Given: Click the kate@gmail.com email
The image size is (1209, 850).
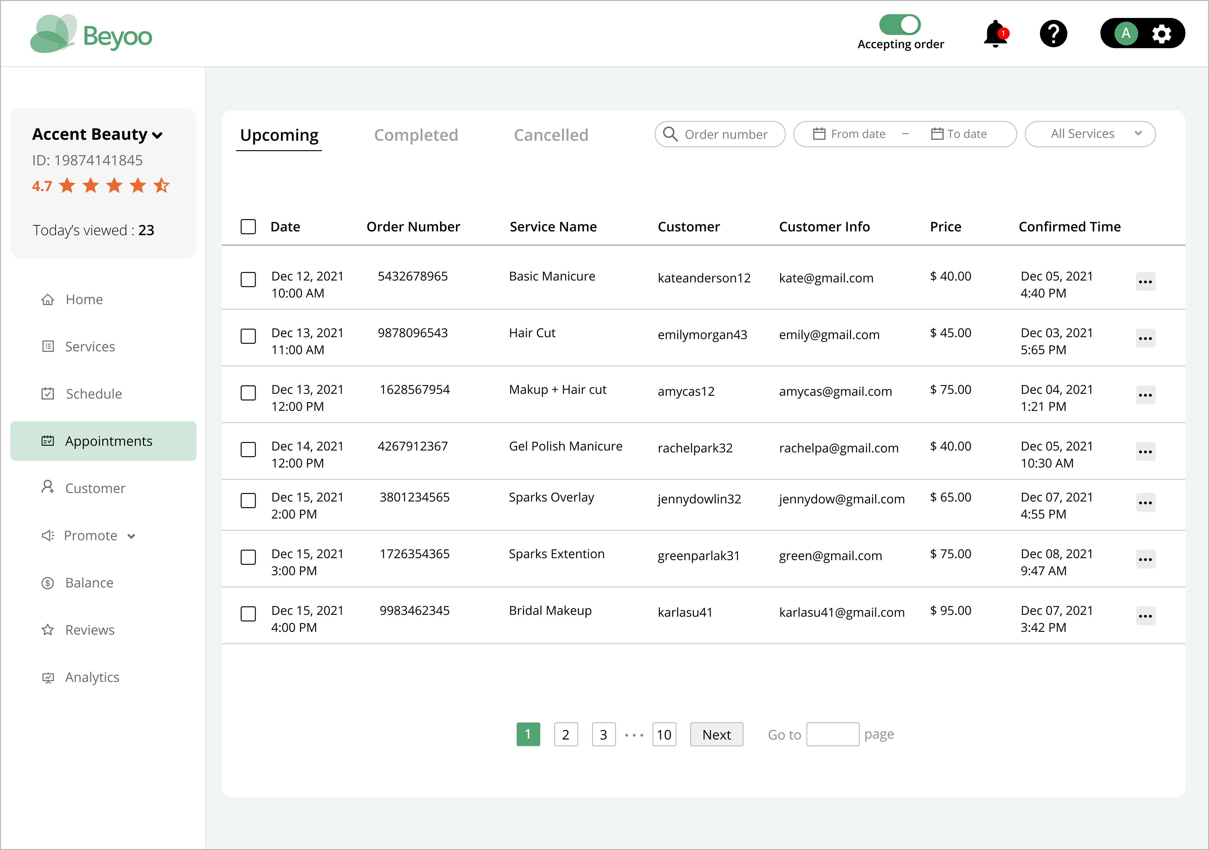Looking at the screenshot, I should click(826, 278).
